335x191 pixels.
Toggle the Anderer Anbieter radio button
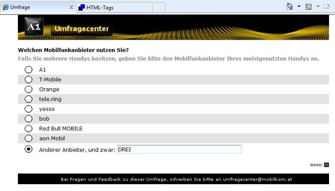29,149
